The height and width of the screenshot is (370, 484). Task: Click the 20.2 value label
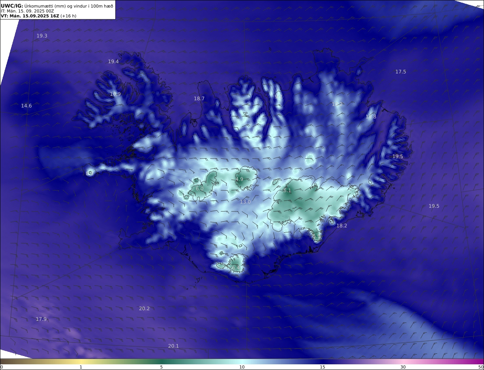click(x=144, y=309)
